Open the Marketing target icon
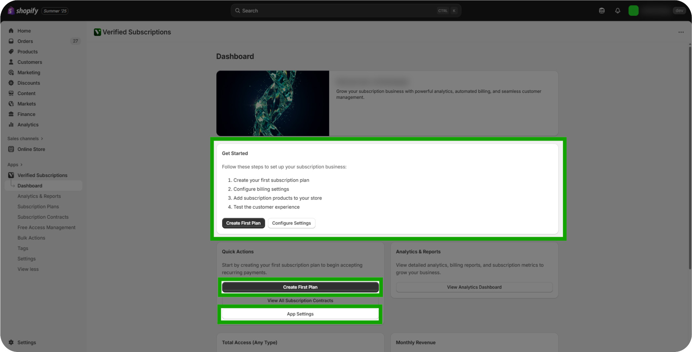Viewport: 692px width, 352px height. (11, 72)
